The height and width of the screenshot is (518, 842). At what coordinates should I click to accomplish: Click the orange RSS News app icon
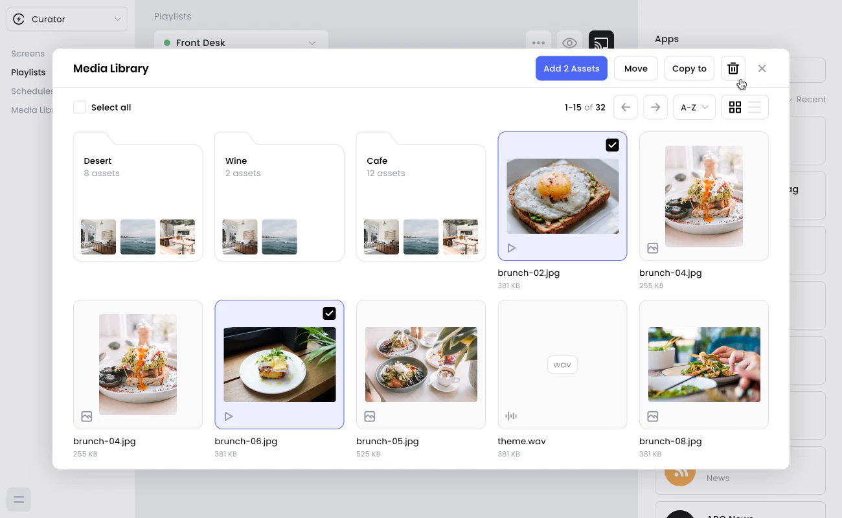(x=680, y=471)
